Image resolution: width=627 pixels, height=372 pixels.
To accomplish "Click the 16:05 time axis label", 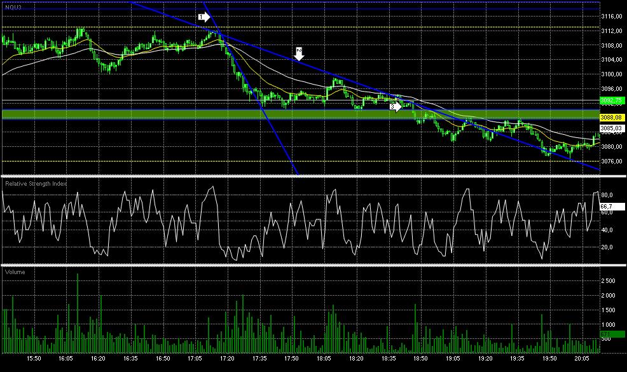I will (66, 359).
